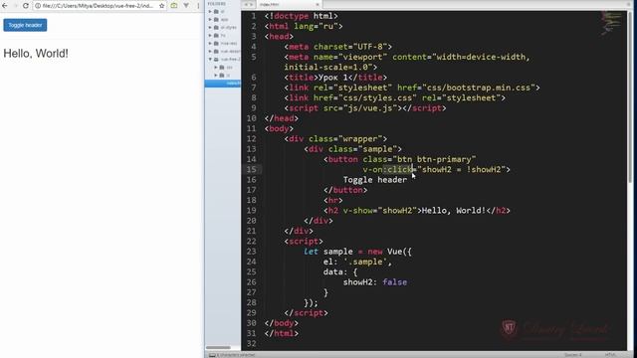Open the HTML syntax selector in status bar
This screenshot has height=358, width=637.
tap(610, 355)
